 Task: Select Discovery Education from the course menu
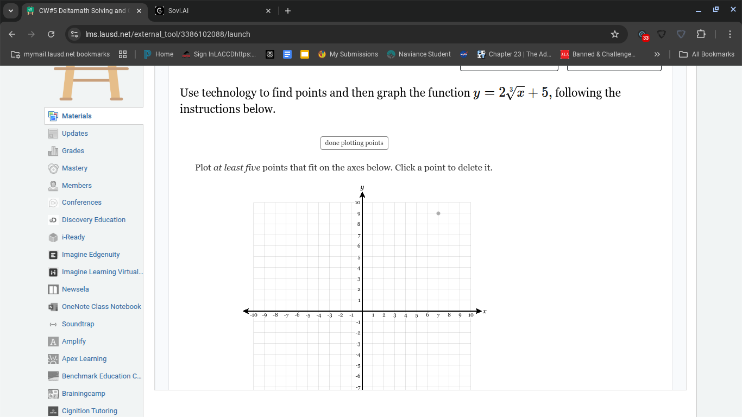(x=93, y=219)
